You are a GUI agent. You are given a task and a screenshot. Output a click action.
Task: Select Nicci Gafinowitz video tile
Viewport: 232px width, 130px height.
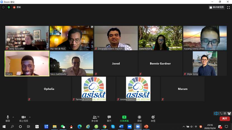click(x=72, y=63)
